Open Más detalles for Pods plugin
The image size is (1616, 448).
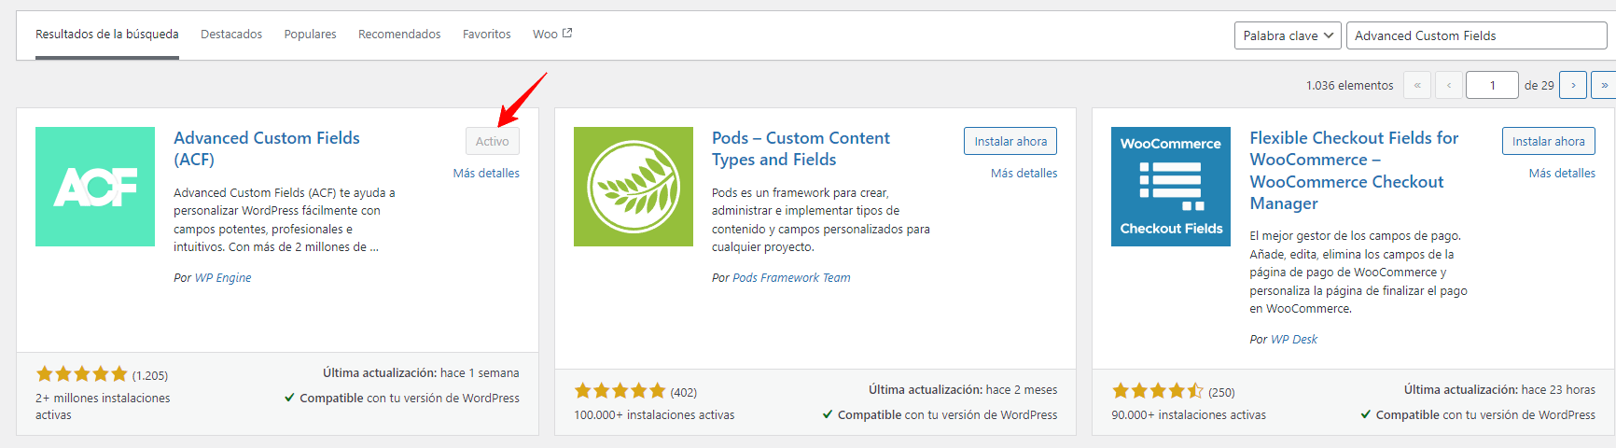click(1024, 174)
